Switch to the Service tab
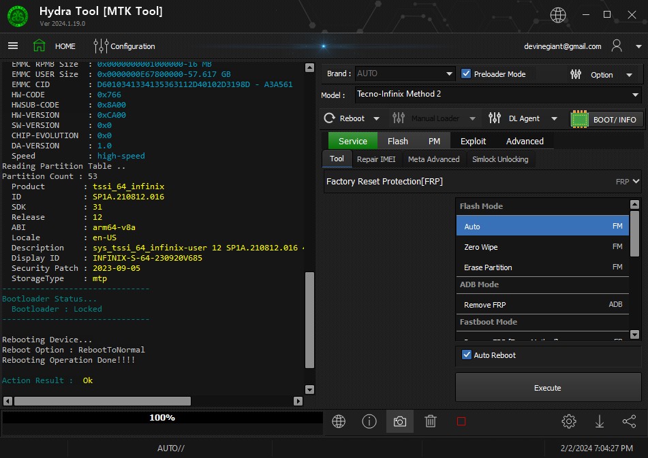648x458 pixels. [352, 141]
